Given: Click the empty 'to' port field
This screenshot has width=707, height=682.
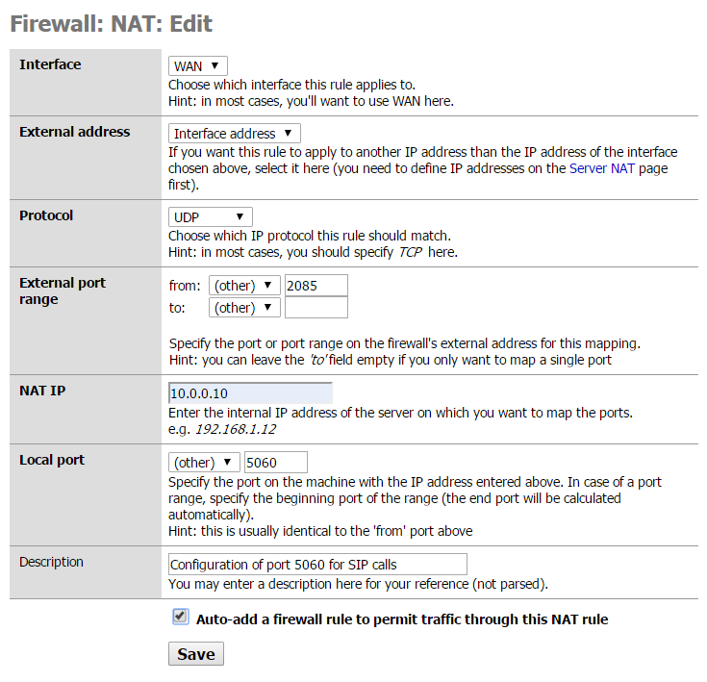Looking at the screenshot, I should point(316,308).
